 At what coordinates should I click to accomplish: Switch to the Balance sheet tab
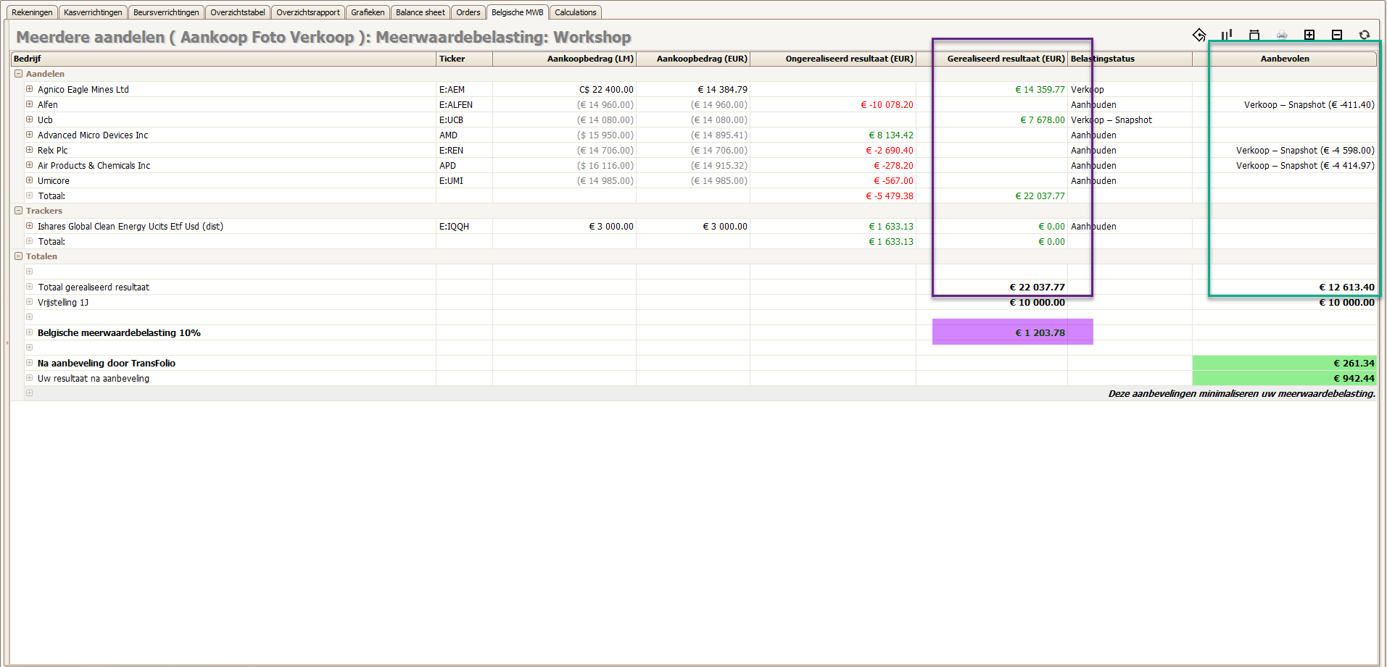click(x=420, y=12)
